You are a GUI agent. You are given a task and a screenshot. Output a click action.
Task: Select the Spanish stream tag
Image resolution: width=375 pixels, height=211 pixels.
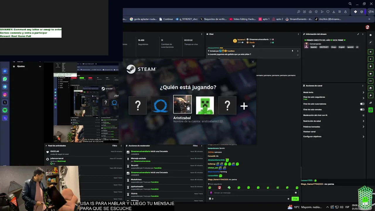(314, 47)
